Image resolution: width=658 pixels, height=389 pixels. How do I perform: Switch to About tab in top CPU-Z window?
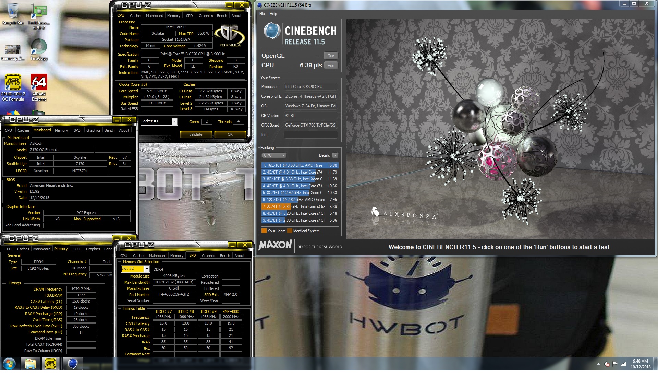pyautogui.click(x=236, y=16)
